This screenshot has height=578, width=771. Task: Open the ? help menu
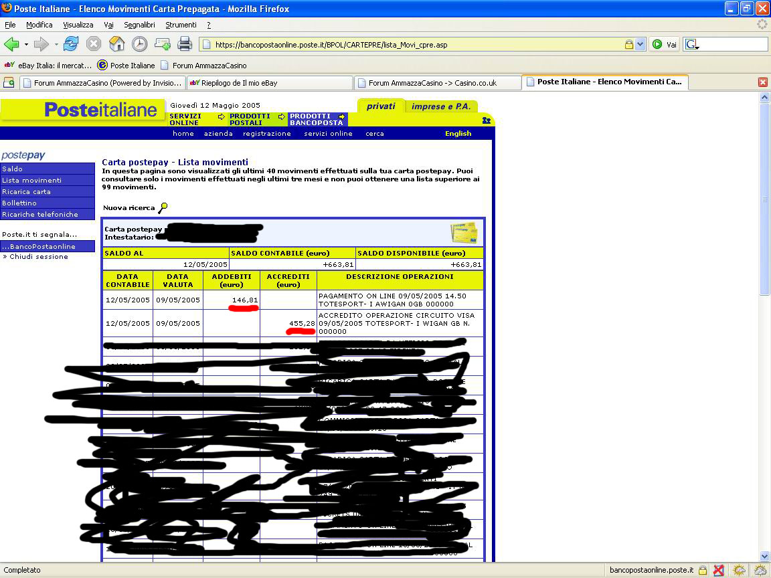point(209,25)
